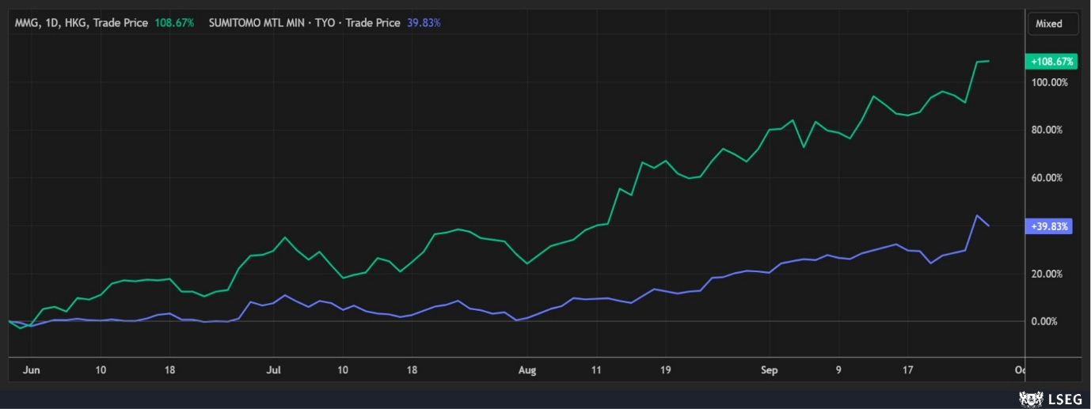Click the purple +39.83% price label
Viewport: 1091px width, 409px height.
(1048, 226)
